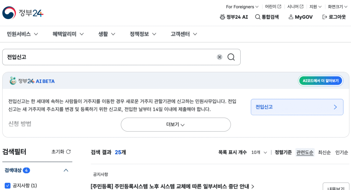Click the logout door icon
This screenshot has width=351, height=190.
tap(325, 17)
